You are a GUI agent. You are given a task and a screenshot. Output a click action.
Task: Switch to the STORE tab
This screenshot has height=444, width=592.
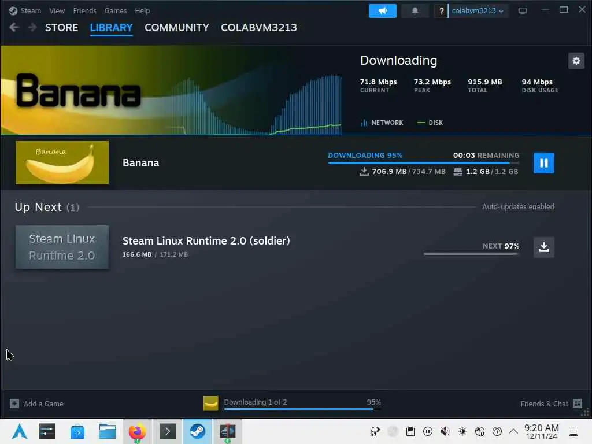61,28
